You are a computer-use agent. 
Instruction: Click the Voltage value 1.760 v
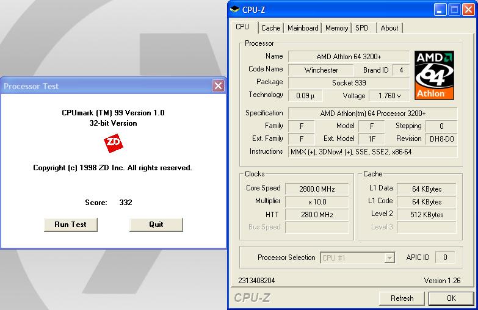[x=389, y=96]
